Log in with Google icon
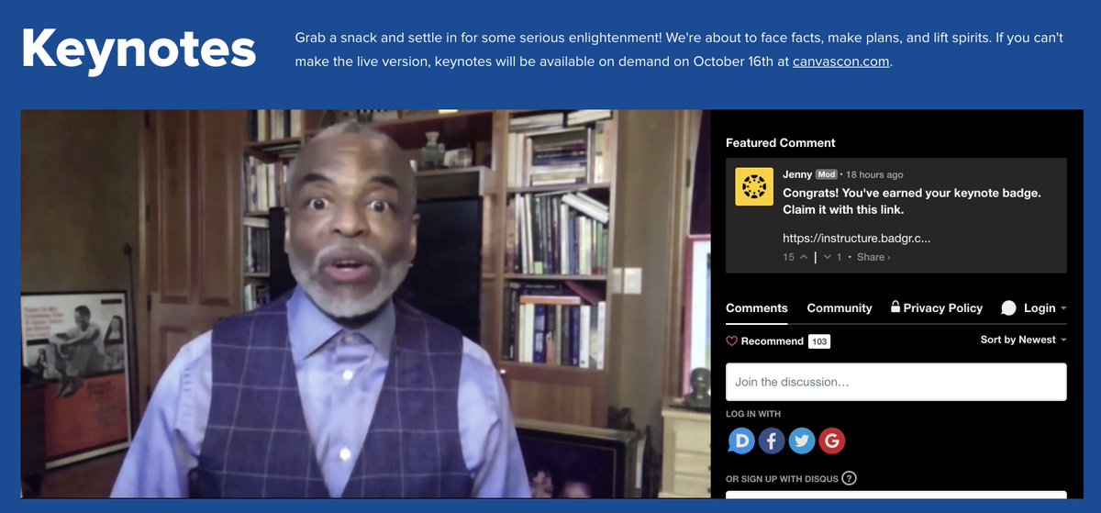1101x513 pixels. coord(832,441)
